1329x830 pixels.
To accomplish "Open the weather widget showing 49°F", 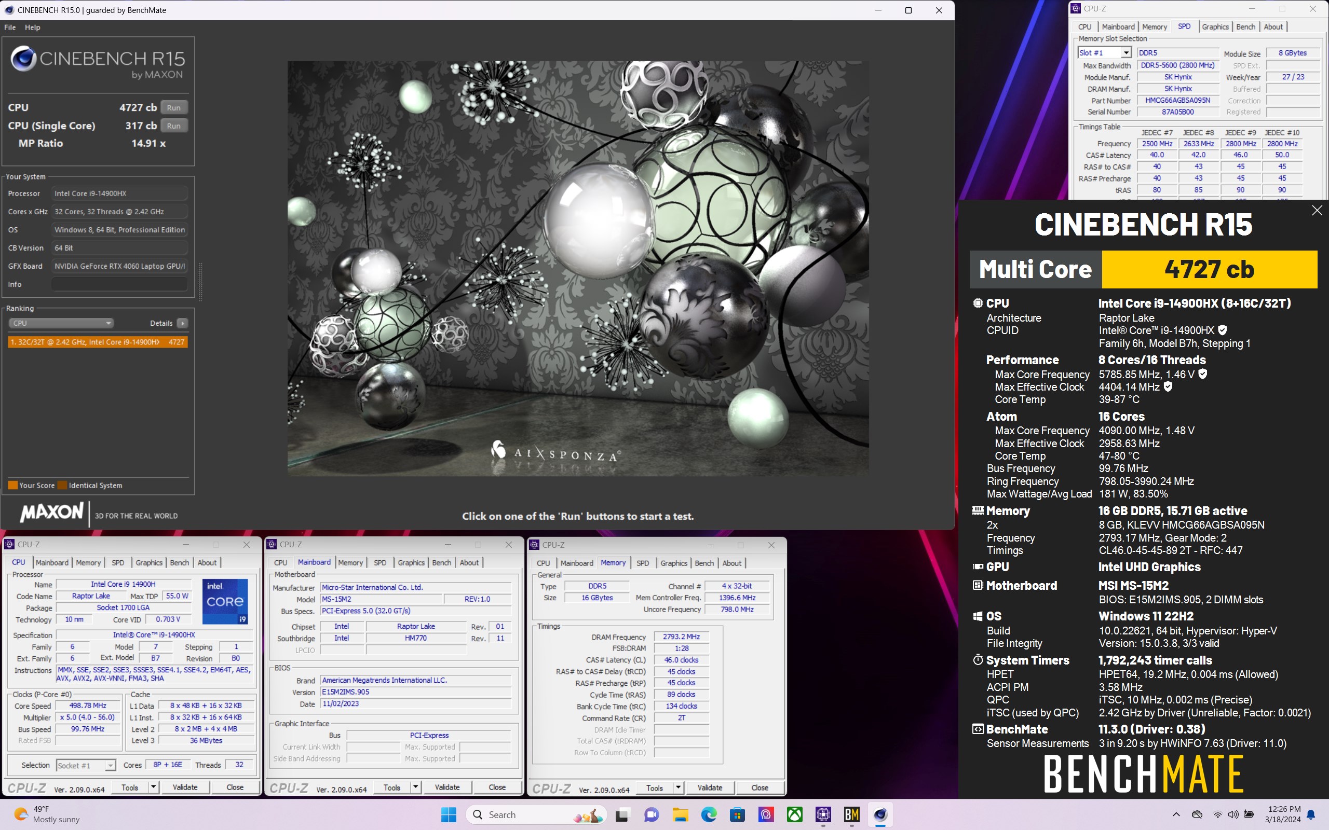I will pos(48,814).
